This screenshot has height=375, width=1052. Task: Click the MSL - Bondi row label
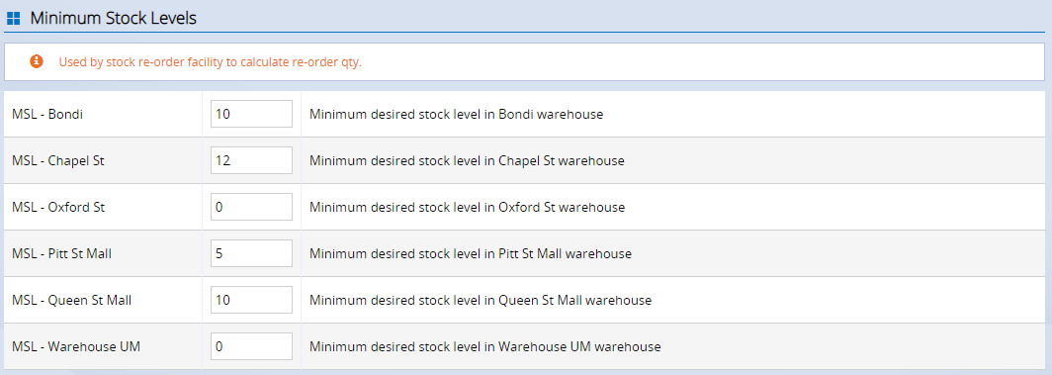(47, 115)
